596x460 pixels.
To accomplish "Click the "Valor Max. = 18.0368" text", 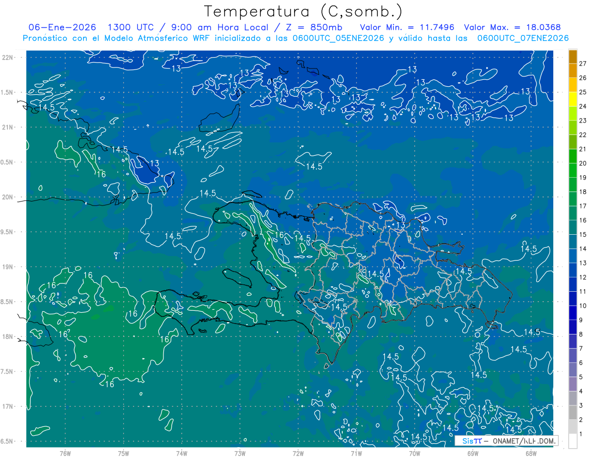I will coord(513,27).
